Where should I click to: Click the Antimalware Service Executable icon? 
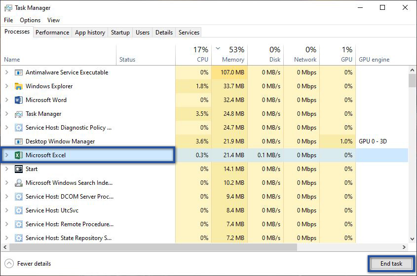click(19, 72)
